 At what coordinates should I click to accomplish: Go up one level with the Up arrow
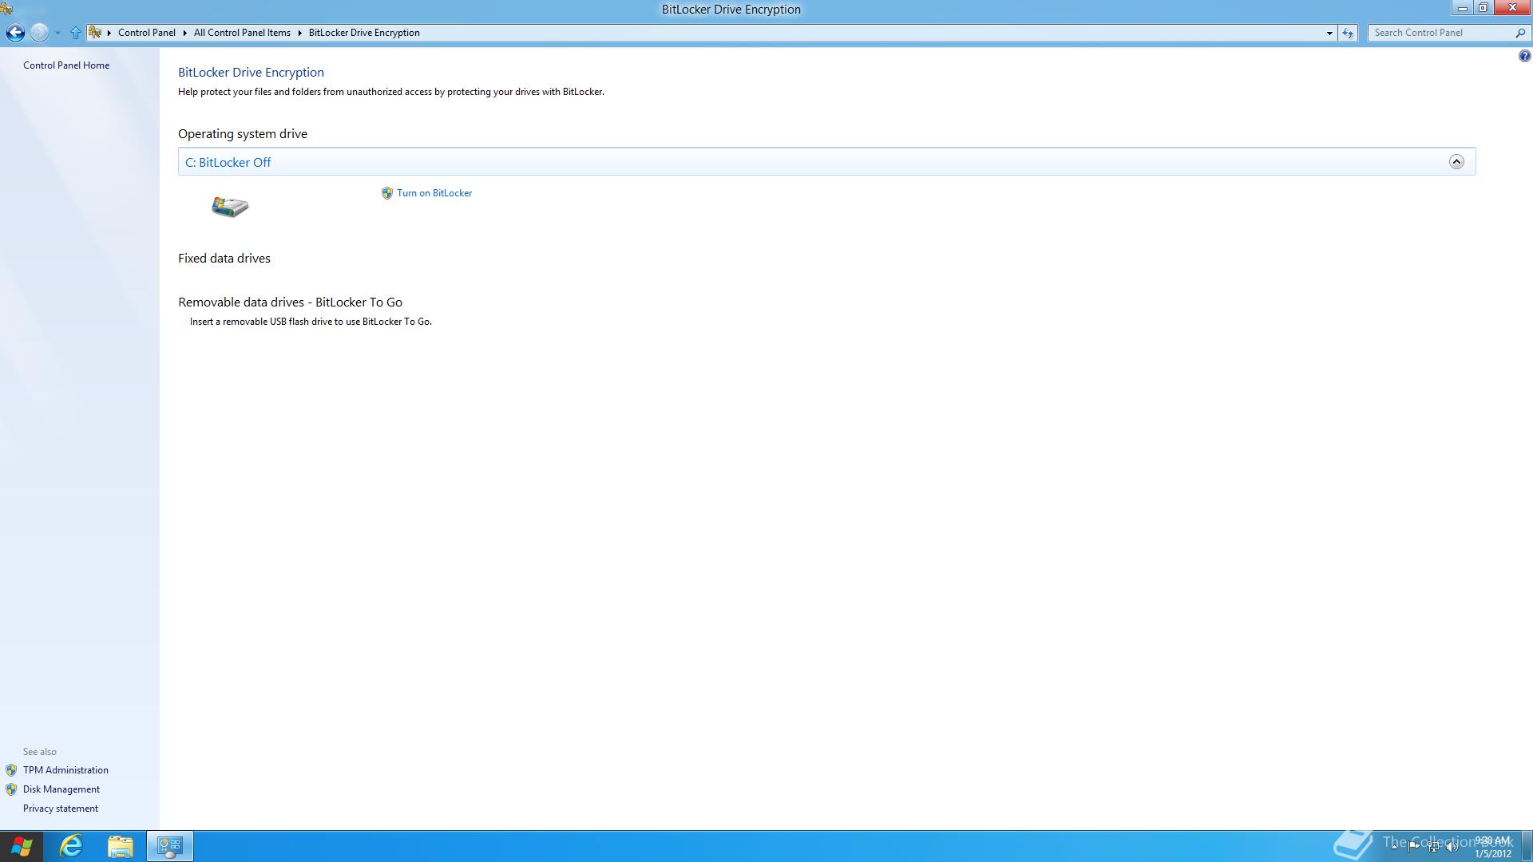tap(76, 33)
